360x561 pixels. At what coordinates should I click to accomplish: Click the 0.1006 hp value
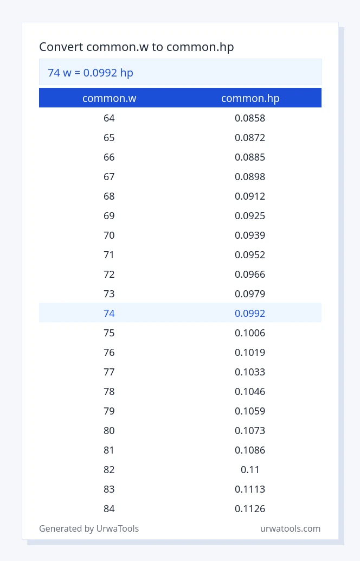250,333
